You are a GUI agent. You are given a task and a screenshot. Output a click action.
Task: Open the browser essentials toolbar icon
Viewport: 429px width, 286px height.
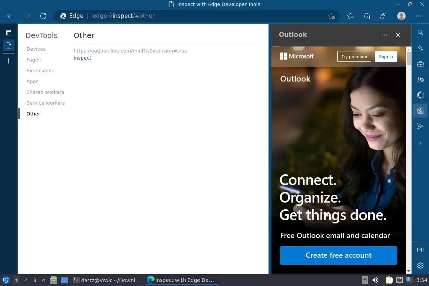[383, 16]
